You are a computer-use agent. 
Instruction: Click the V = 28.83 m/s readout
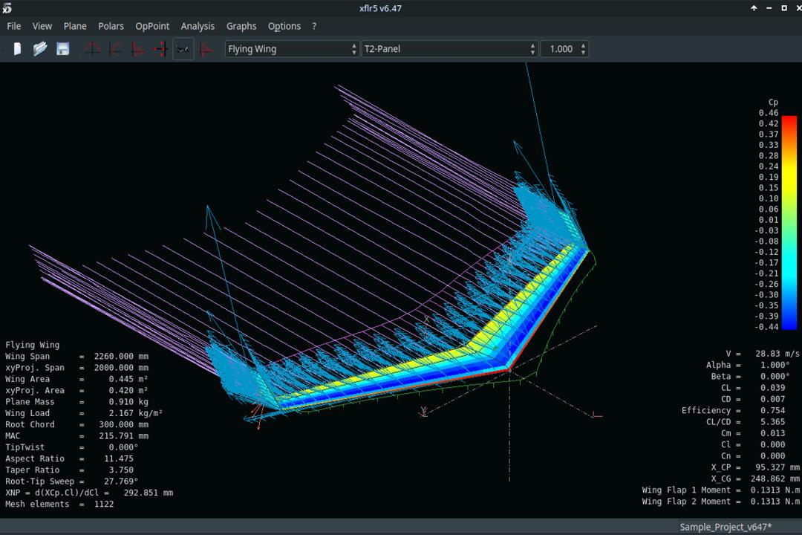pyautogui.click(x=762, y=354)
